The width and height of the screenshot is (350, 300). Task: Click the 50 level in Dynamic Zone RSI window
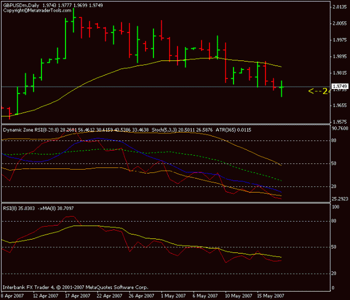click(334, 163)
